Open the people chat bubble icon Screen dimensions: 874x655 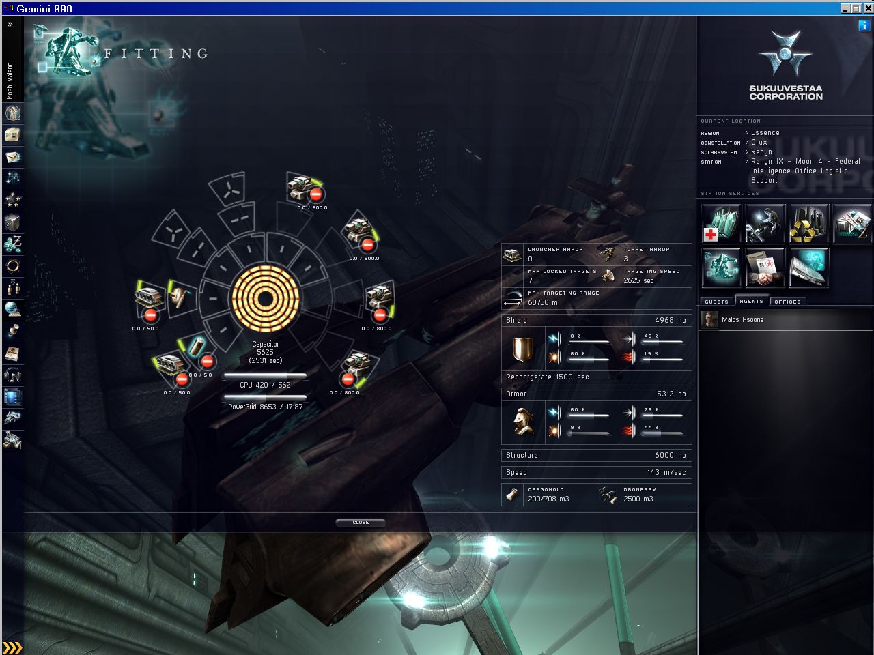click(12, 288)
